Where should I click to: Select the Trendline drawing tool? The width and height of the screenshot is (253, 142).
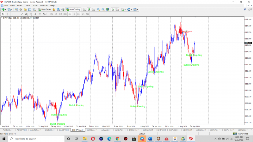coord(22,14)
